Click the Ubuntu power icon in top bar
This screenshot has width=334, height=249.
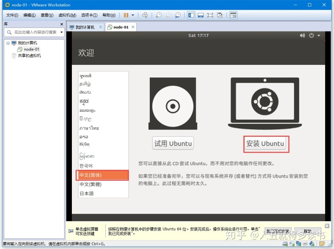pyautogui.click(x=311, y=35)
